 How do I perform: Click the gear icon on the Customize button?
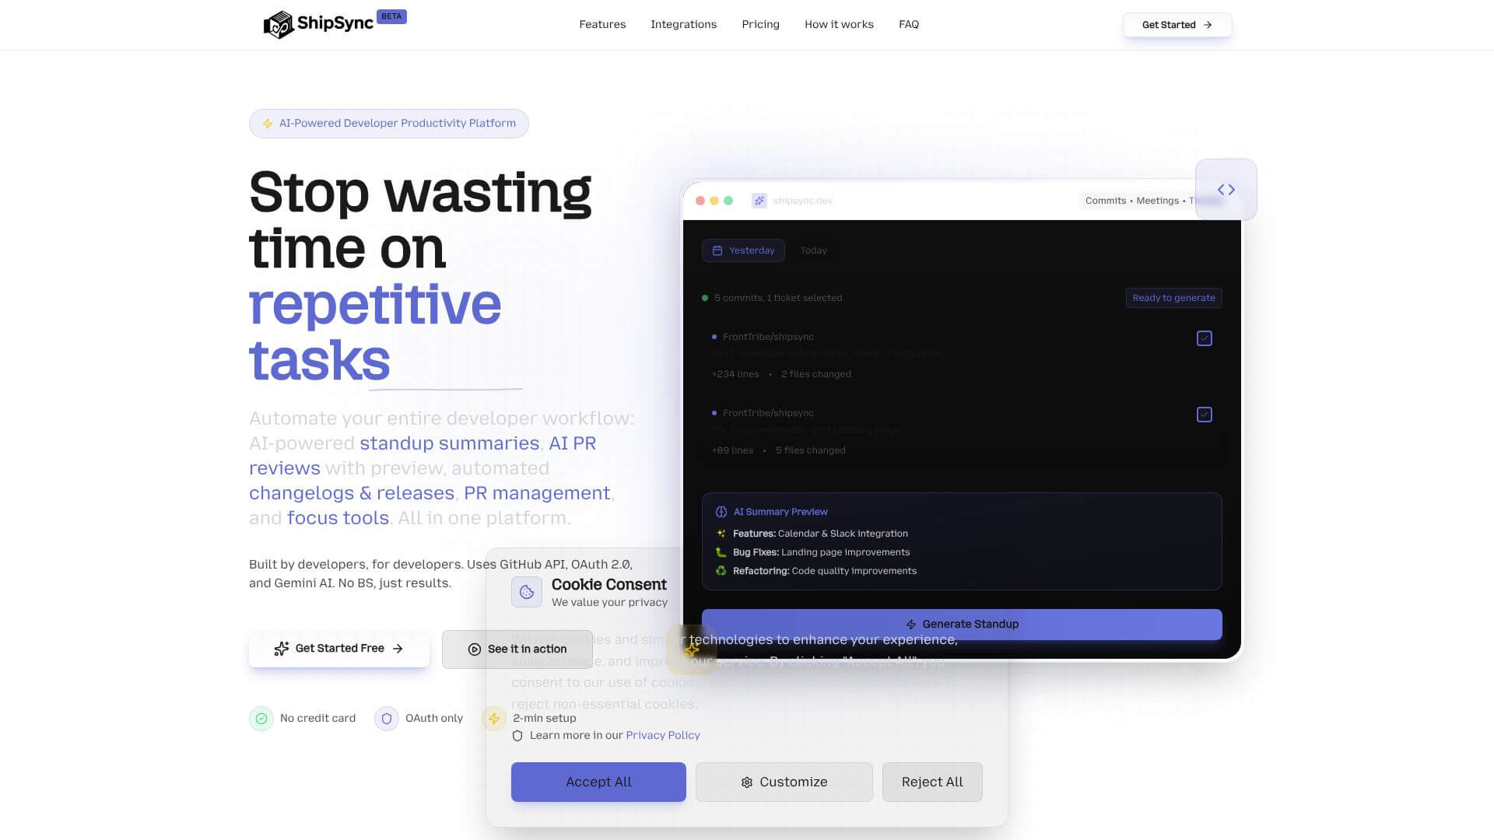tap(747, 782)
